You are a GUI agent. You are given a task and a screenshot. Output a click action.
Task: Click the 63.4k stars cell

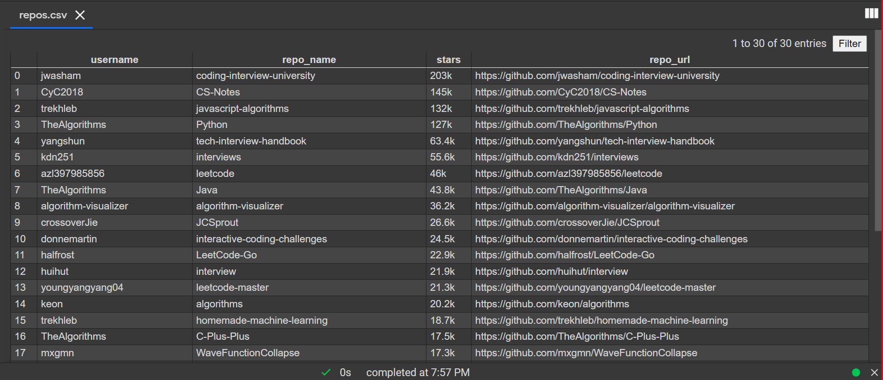point(448,141)
